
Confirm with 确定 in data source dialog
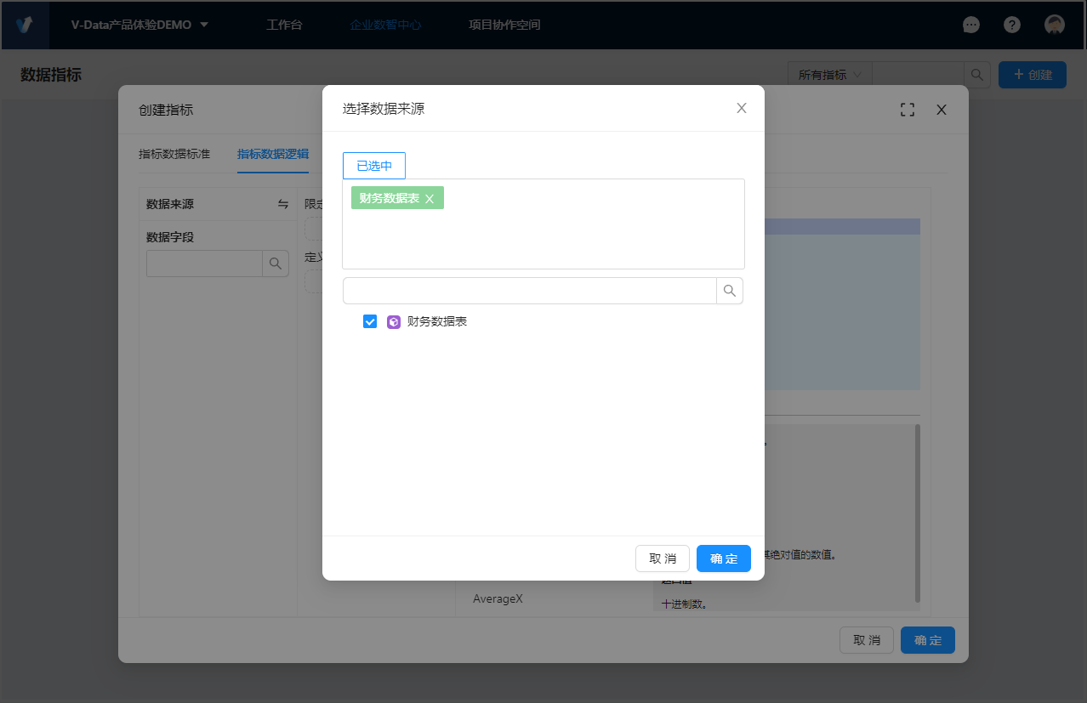point(723,558)
